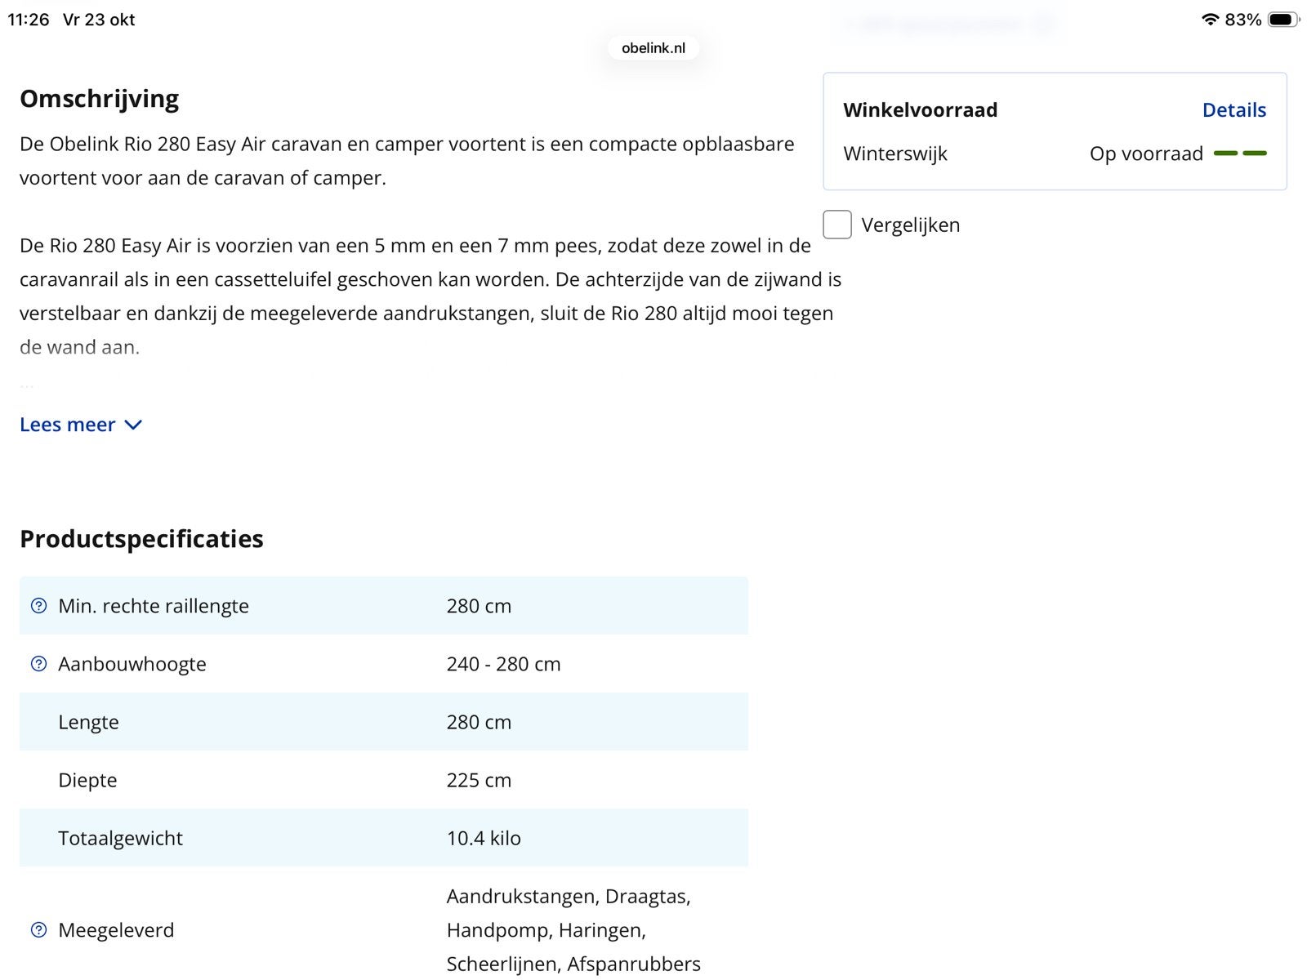Select the Meegeleverd label
This screenshot has height=980, width=1307.
click(x=116, y=930)
